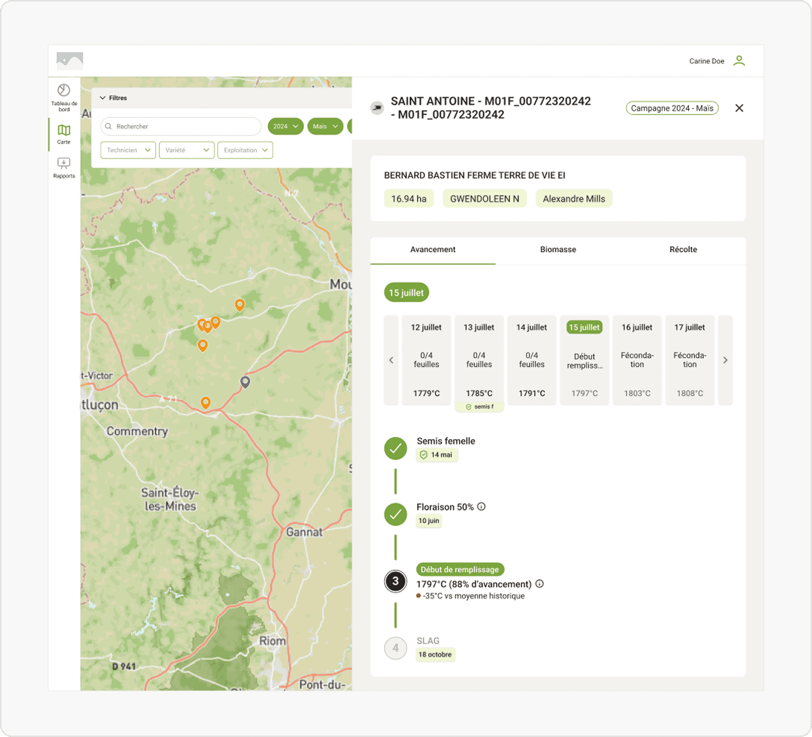This screenshot has height=737, width=812.
Task: Click the northernmost orange map pin
Action: pos(240,305)
